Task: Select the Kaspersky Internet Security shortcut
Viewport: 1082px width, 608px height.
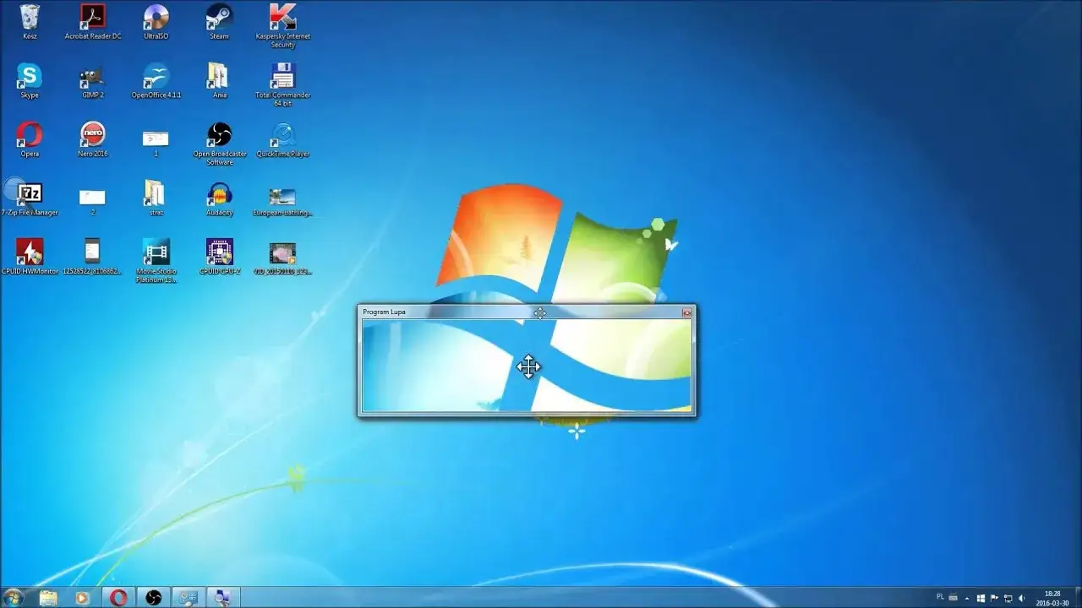Action: tap(282, 18)
